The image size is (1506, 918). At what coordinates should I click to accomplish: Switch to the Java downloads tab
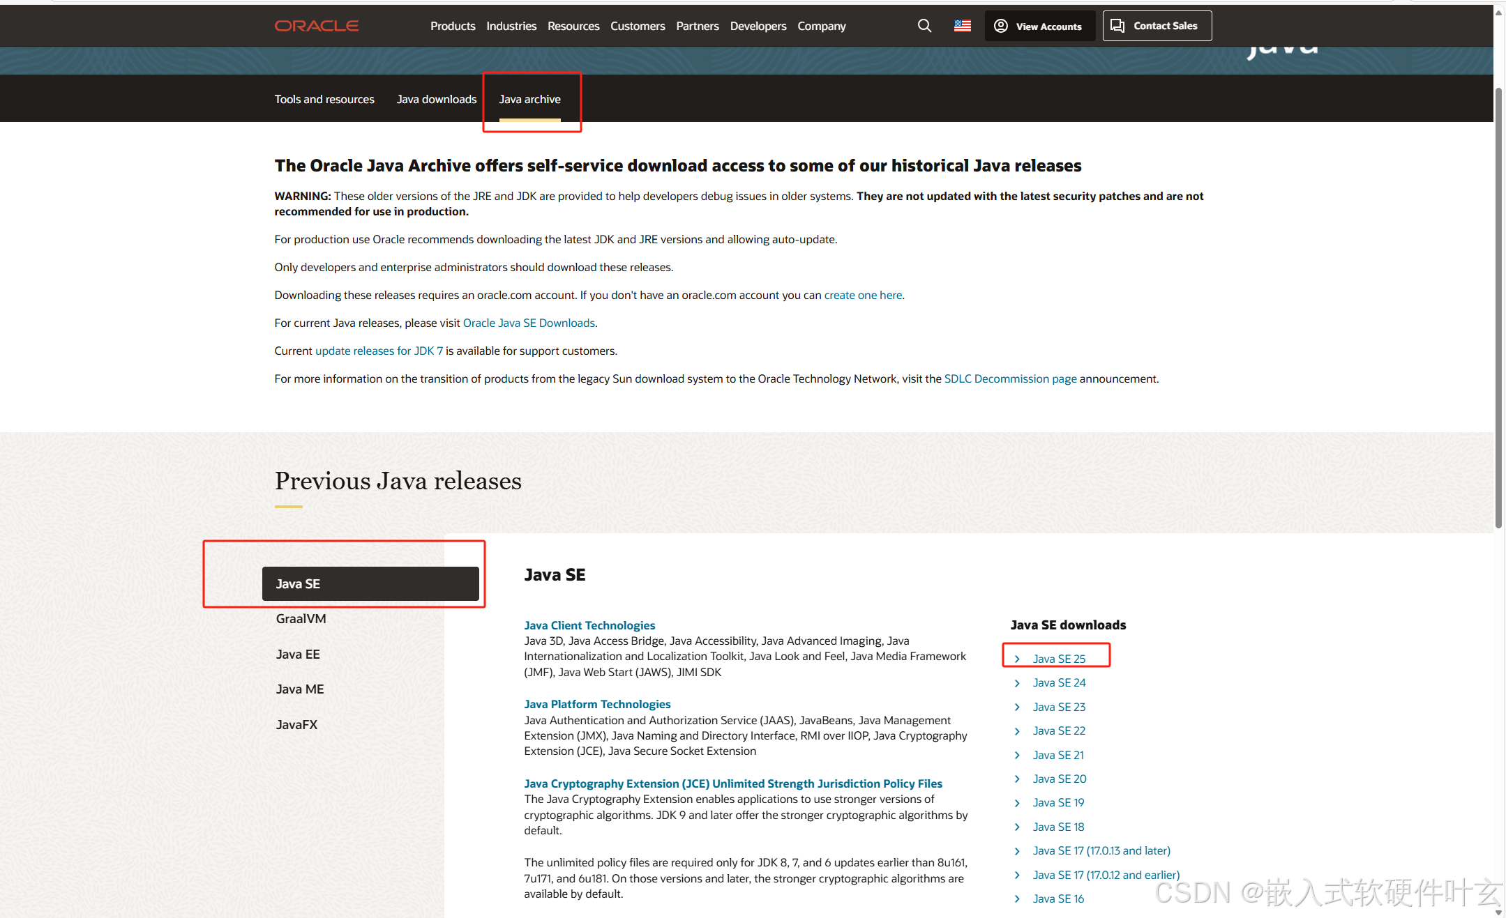coord(436,99)
